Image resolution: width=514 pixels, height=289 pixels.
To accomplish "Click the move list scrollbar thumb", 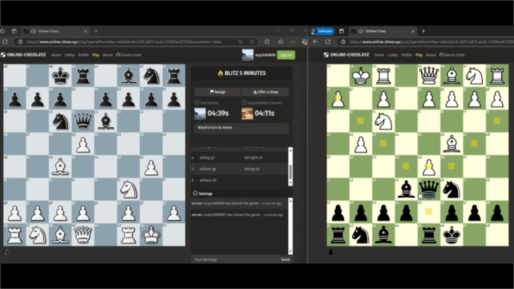I will (291, 173).
